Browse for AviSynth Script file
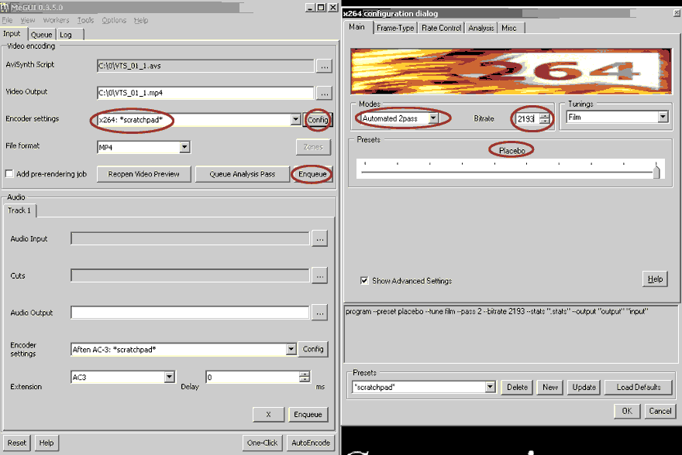 coord(324,66)
